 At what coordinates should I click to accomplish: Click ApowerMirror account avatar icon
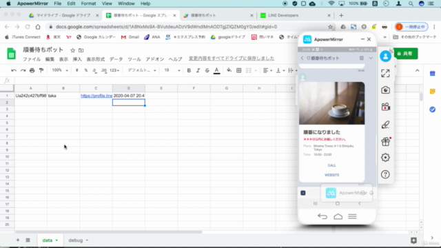(385, 56)
